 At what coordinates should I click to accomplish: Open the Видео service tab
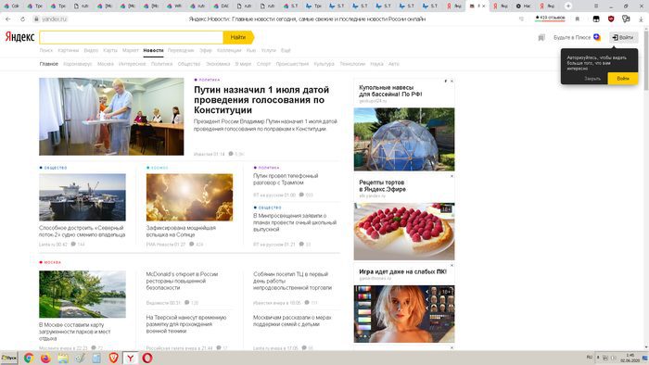tap(91, 50)
